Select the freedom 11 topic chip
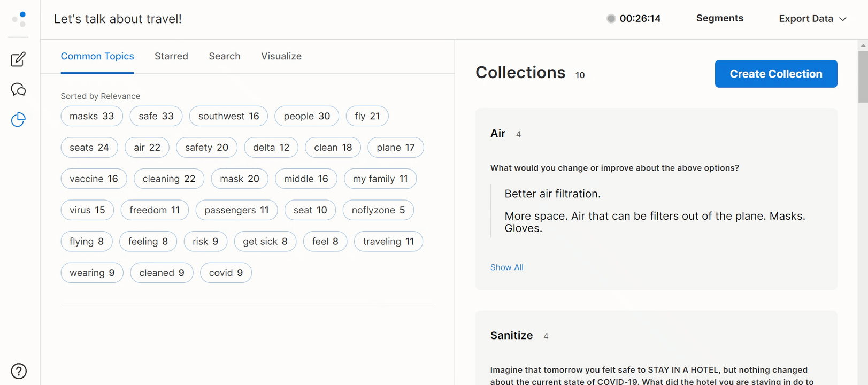This screenshot has height=385, width=868. coord(155,210)
